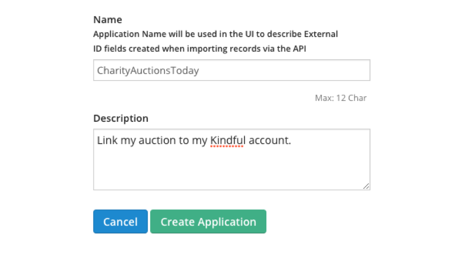Click the 'Application Name will be used' help text
The image size is (462, 255).
pyautogui.click(x=216, y=34)
